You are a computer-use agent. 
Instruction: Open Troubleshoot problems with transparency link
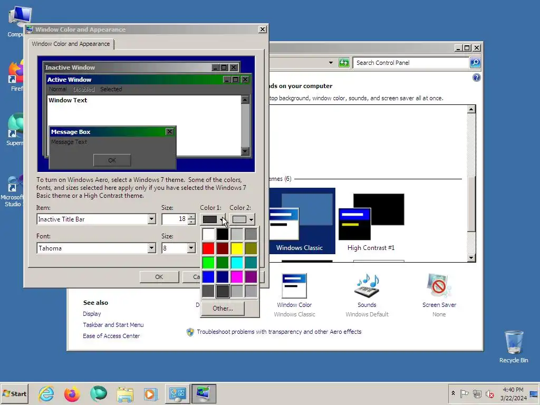[x=279, y=332]
